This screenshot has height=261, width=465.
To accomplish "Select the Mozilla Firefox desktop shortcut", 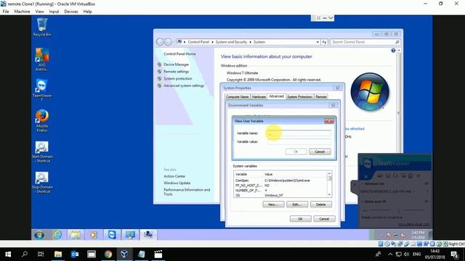I will point(42,120).
